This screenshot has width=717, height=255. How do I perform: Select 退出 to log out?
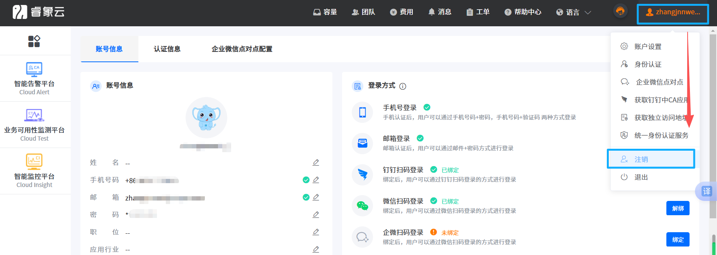click(641, 177)
